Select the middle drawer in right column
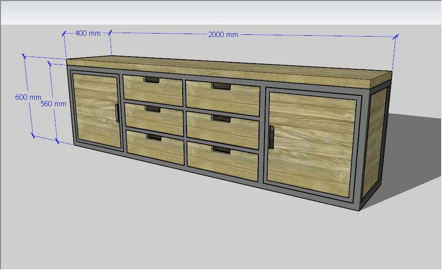 coord(223,130)
